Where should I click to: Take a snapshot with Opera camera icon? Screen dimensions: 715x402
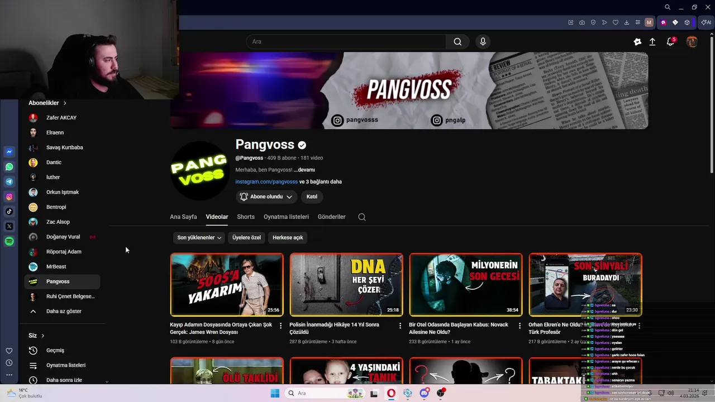point(582,22)
